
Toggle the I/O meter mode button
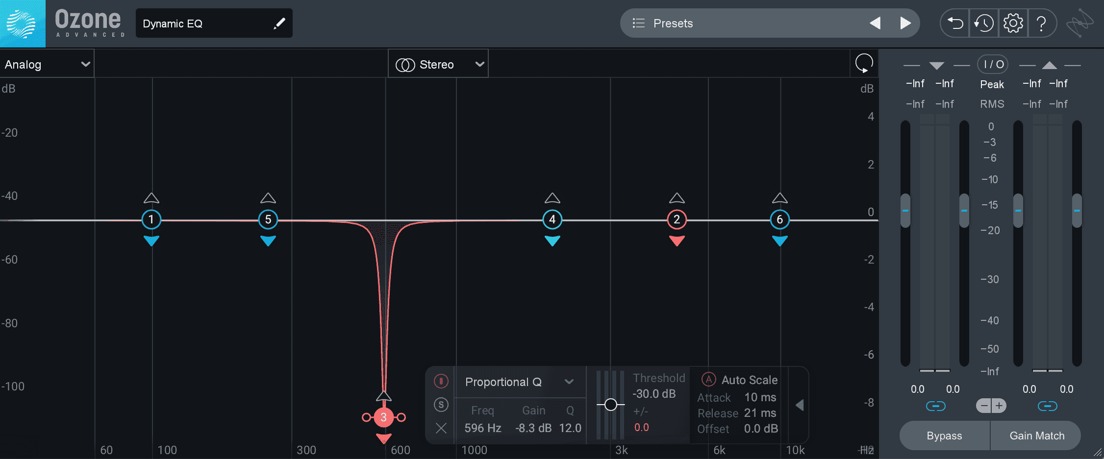click(x=993, y=64)
